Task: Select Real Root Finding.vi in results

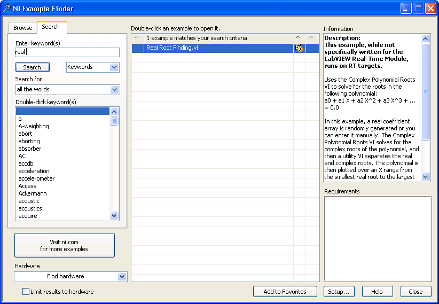Action: [x=218, y=48]
